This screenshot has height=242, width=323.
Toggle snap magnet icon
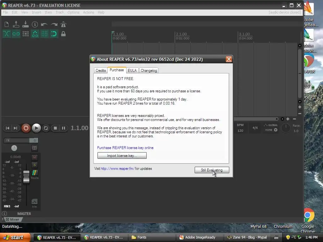[54, 34]
